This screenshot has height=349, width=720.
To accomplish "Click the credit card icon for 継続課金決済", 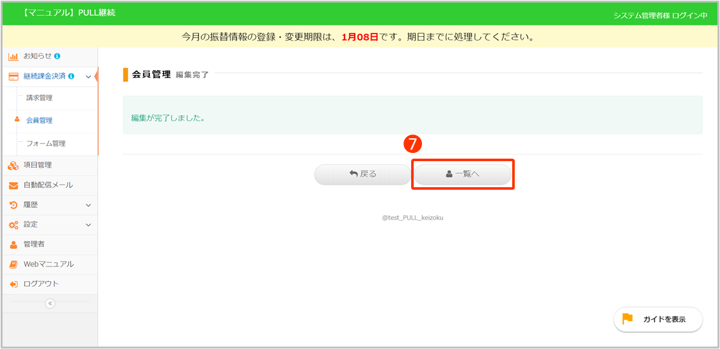I will pos(13,76).
